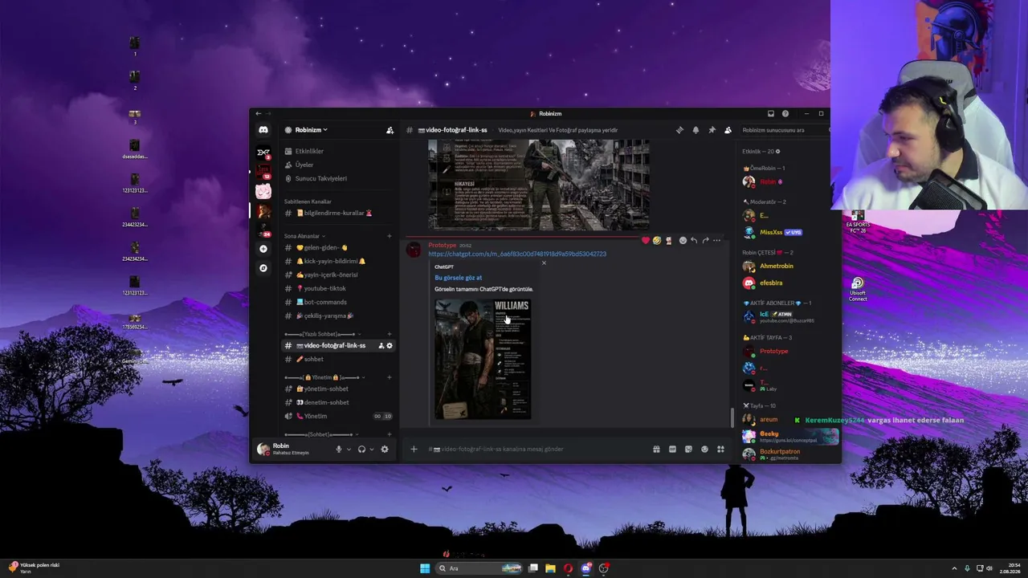The width and height of the screenshot is (1028, 578).
Task: Add channel to Yönetim category with plus
Action: pyautogui.click(x=390, y=377)
